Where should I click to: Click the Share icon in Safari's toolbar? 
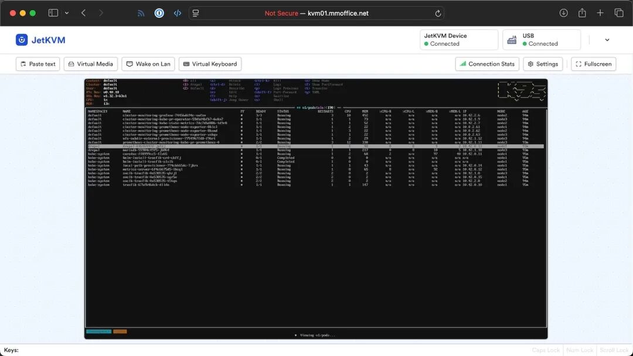click(x=581, y=12)
